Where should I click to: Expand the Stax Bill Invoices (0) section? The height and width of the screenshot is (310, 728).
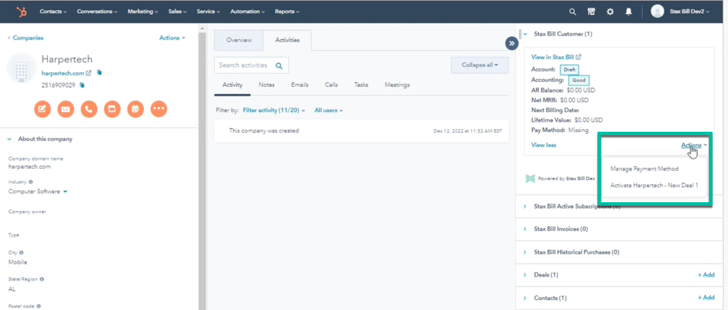click(525, 229)
